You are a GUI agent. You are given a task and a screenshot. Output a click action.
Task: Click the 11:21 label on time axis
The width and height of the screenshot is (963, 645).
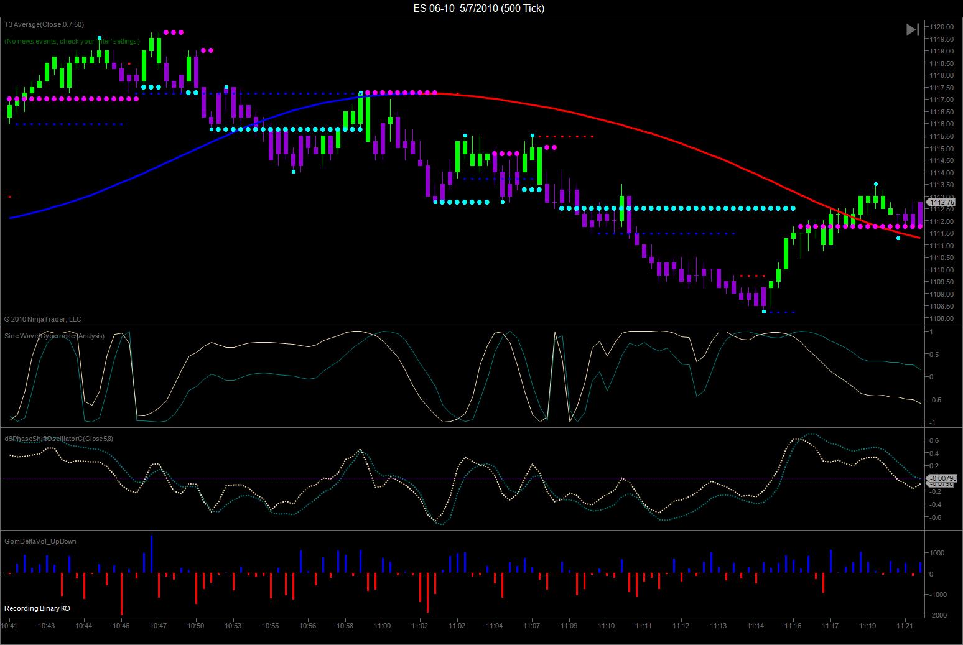point(905,626)
